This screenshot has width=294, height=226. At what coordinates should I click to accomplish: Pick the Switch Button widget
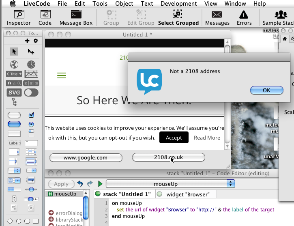click(31, 93)
